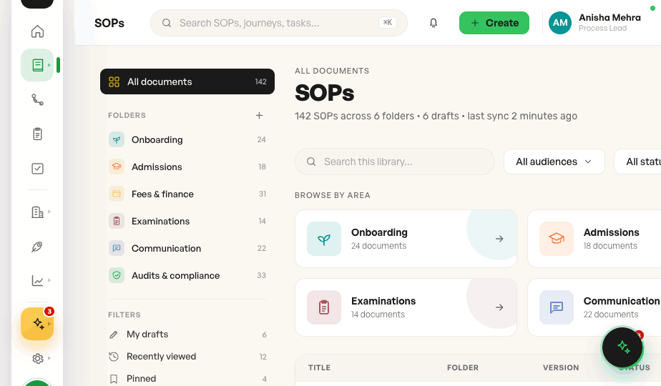Click the Recently viewed history icon
The image size is (661, 386).
(x=114, y=357)
